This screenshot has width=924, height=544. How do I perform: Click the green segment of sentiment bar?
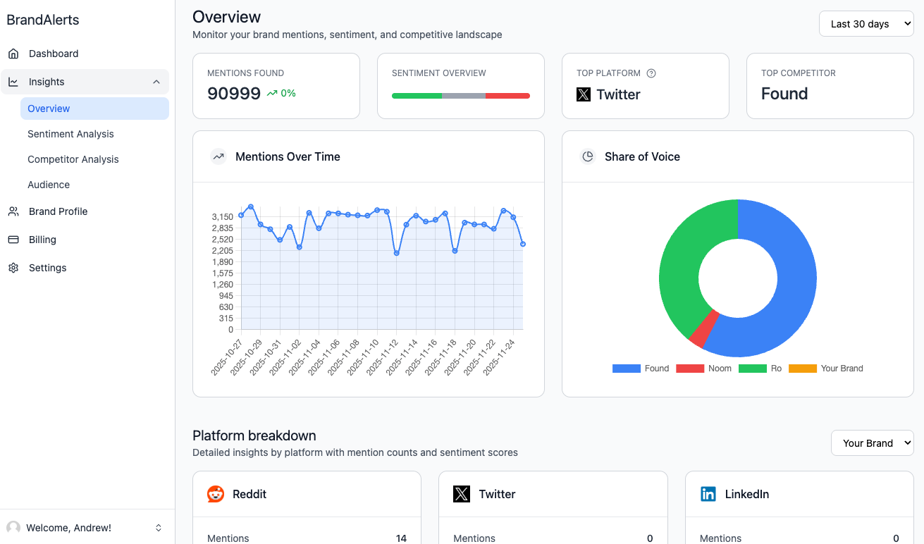click(417, 96)
